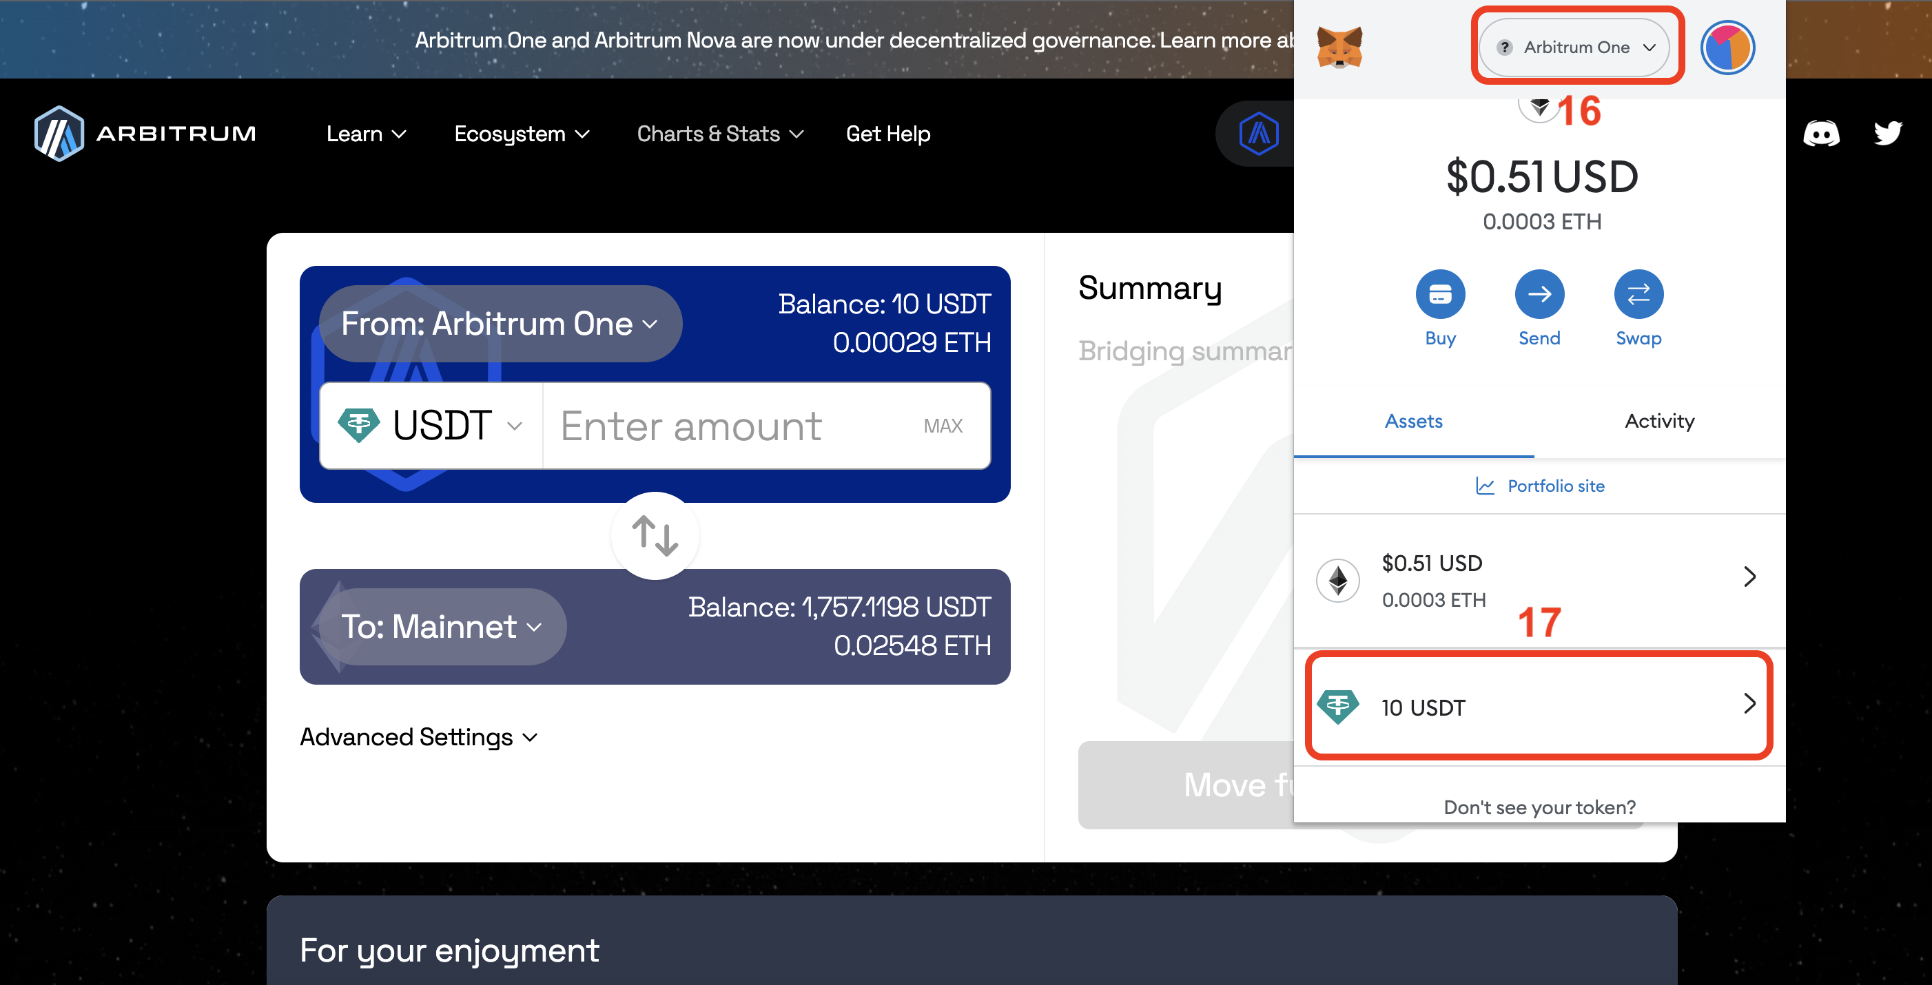This screenshot has height=985, width=1932.
Task: Expand the From: Arbitrum One dropdown
Action: click(500, 324)
